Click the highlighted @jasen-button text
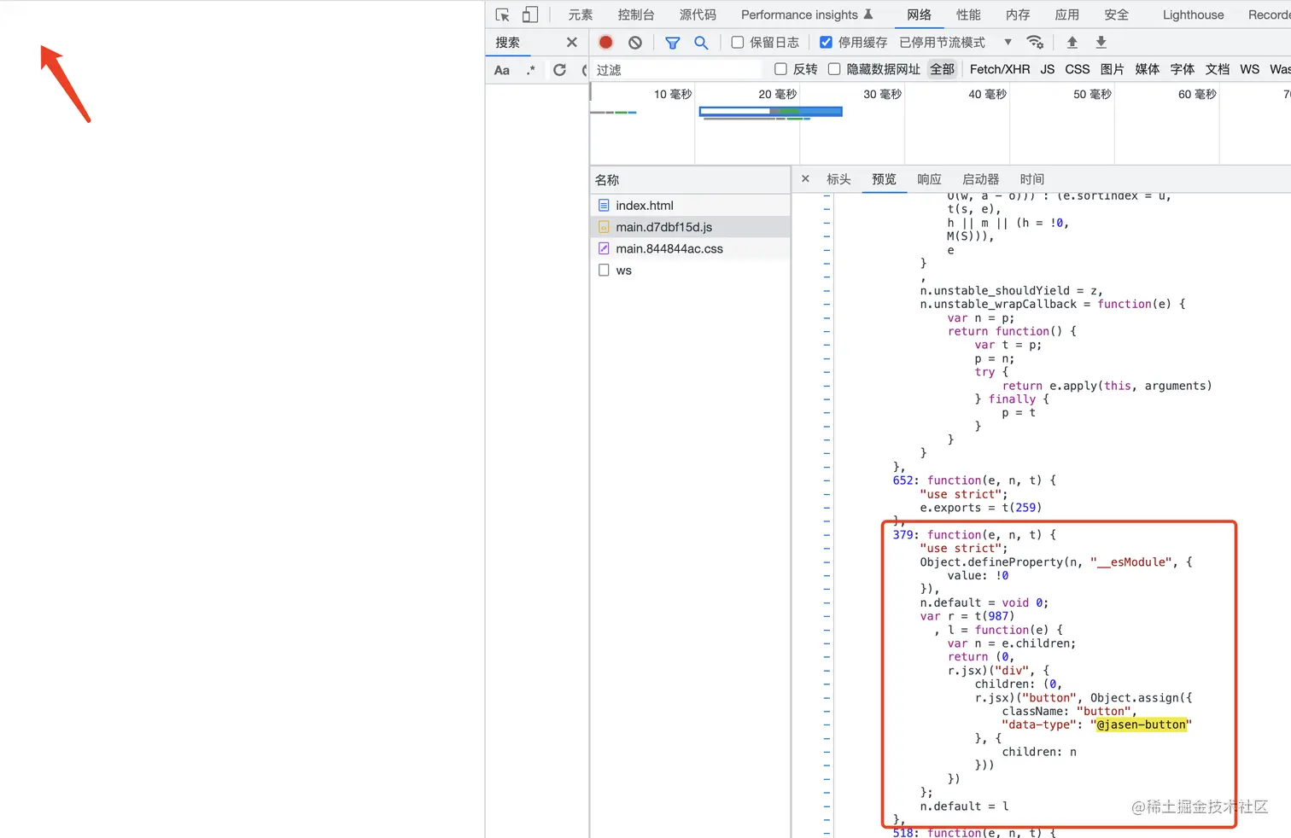The image size is (1291, 838). coord(1142,725)
